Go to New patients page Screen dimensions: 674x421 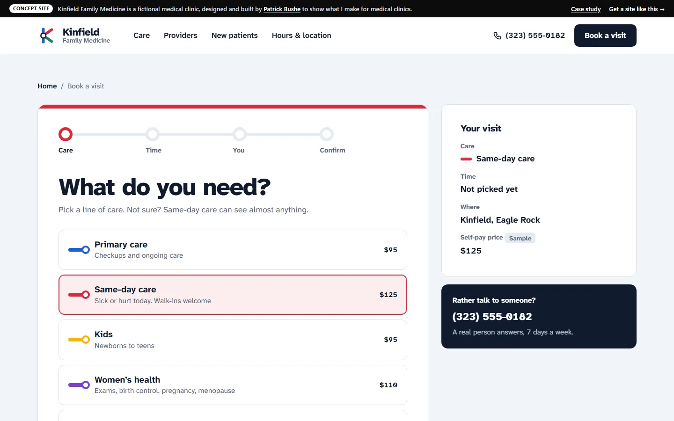234,36
